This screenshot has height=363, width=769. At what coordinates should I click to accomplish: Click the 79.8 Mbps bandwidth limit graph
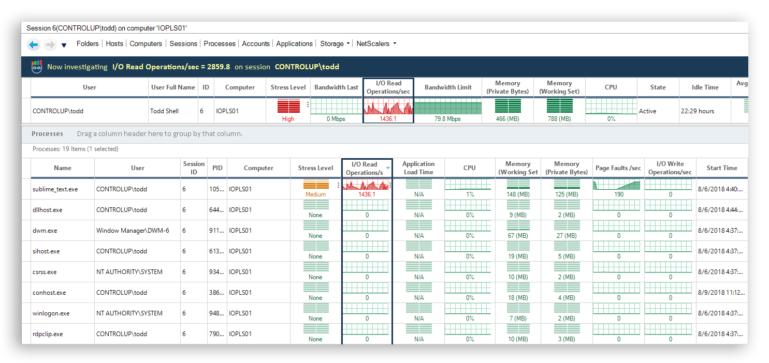[x=448, y=107]
